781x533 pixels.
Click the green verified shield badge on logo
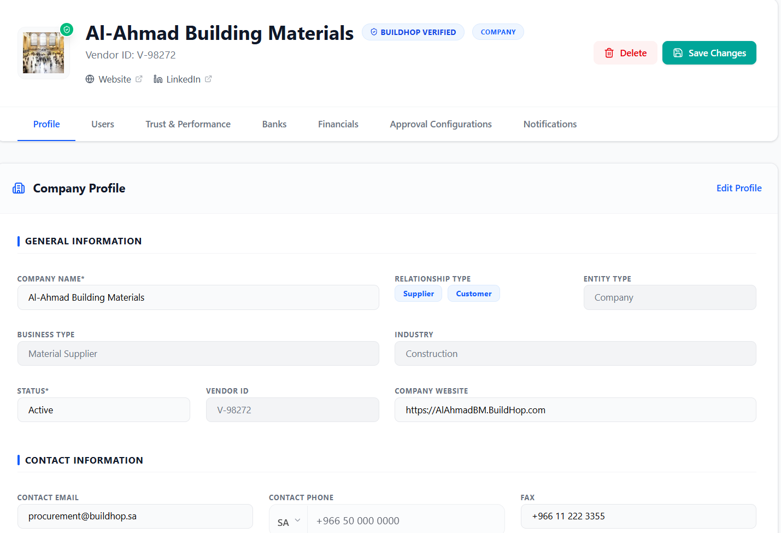tap(67, 30)
